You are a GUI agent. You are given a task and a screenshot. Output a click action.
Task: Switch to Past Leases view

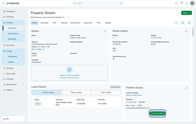pos(106,92)
